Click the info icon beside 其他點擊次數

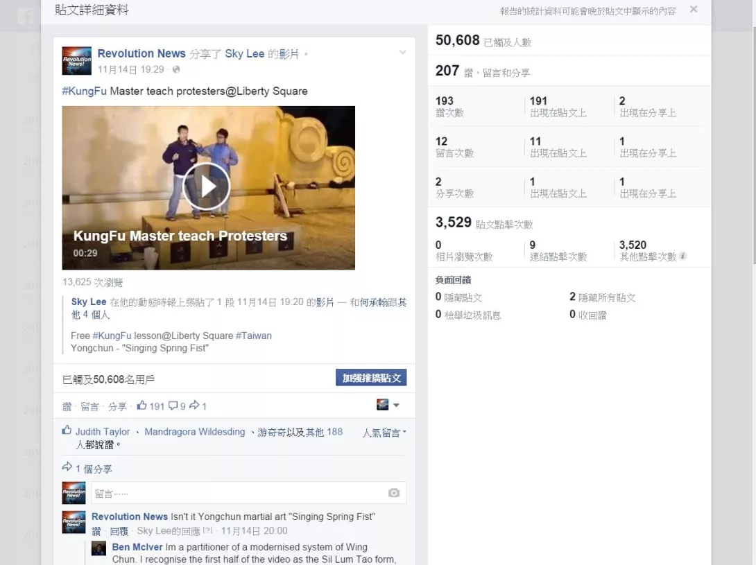(x=682, y=256)
